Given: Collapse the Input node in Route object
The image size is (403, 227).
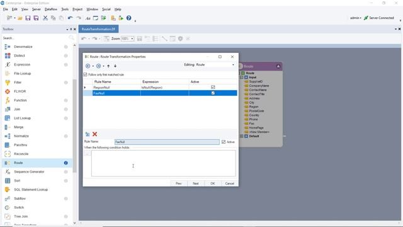Looking at the screenshot, I should point(242,77).
